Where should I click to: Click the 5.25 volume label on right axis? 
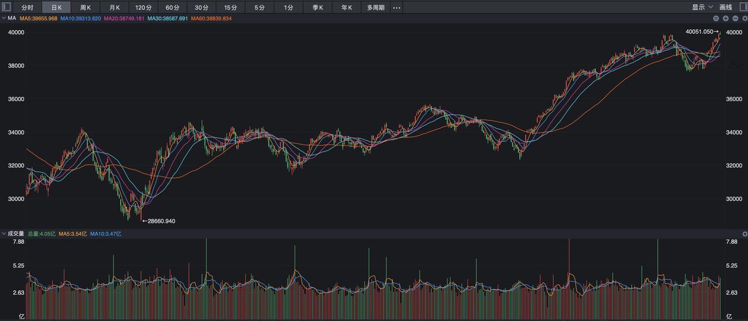pos(732,265)
